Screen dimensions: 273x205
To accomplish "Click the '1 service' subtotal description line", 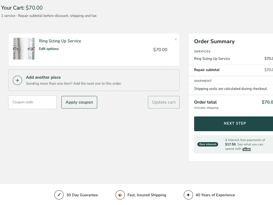I will coord(49,16).
